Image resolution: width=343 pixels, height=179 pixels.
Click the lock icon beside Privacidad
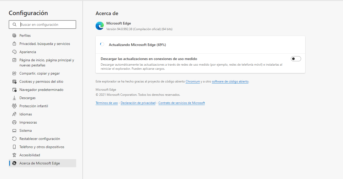[x=14, y=43]
